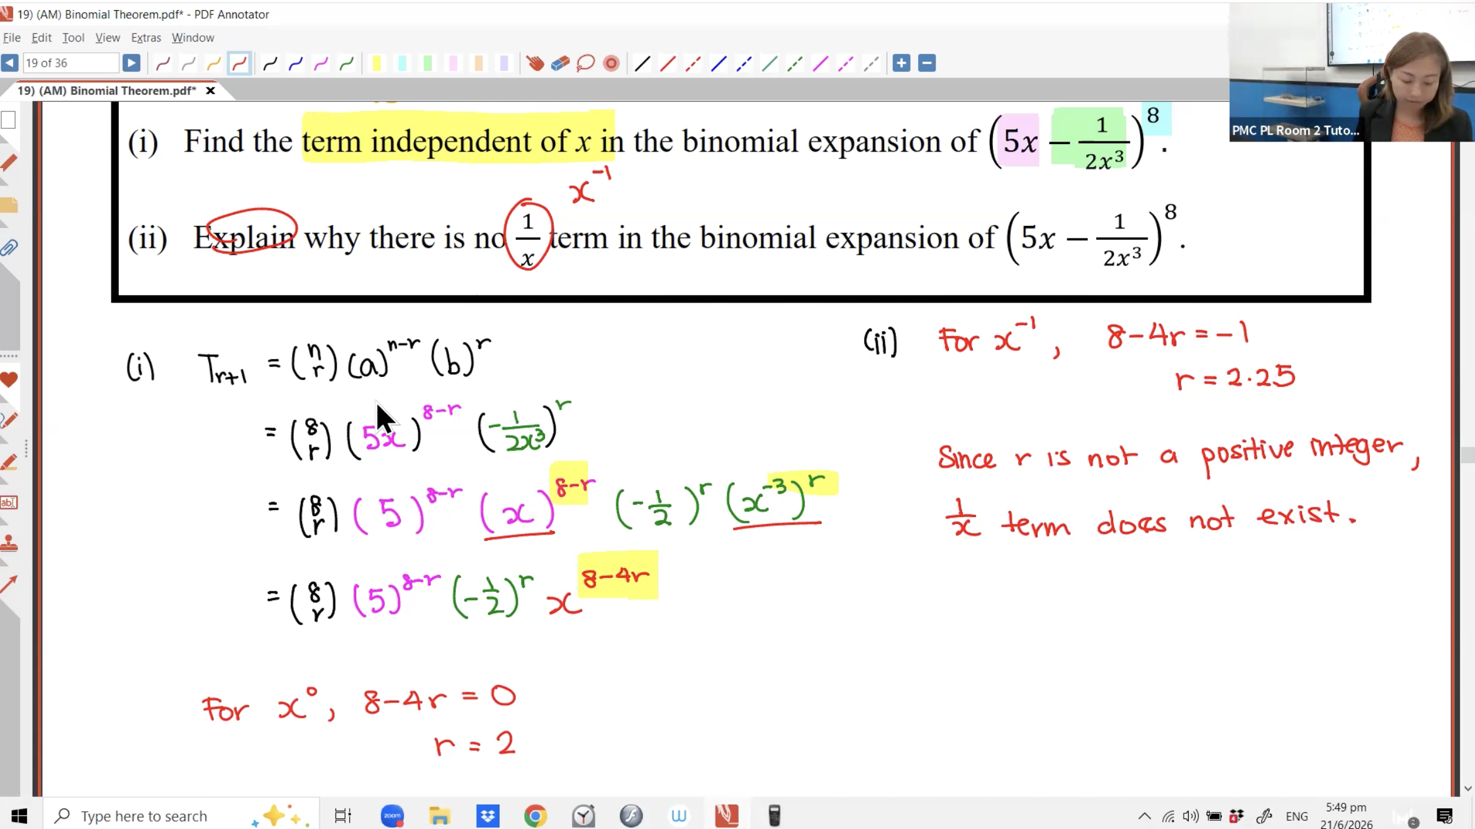The height and width of the screenshot is (829, 1475).
Task: Select the solid black line tool
Action: click(x=642, y=63)
